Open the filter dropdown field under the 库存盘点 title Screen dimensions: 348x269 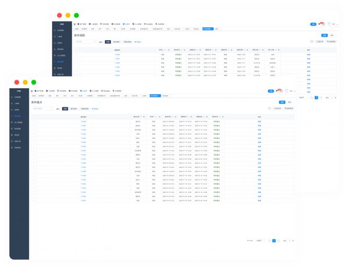coord(42,108)
